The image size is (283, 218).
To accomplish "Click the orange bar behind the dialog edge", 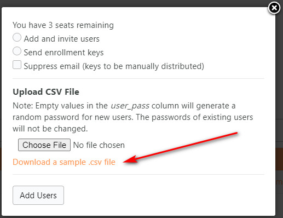I will point(279,159).
